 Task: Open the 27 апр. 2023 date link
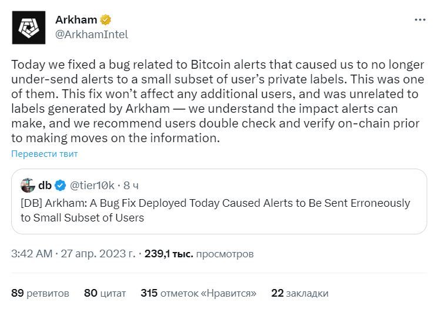pyautogui.click(x=98, y=254)
